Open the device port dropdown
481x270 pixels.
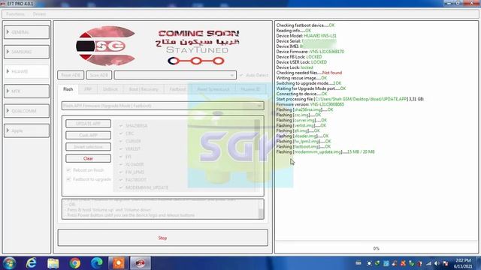pyautogui.click(x=175, y=75)
